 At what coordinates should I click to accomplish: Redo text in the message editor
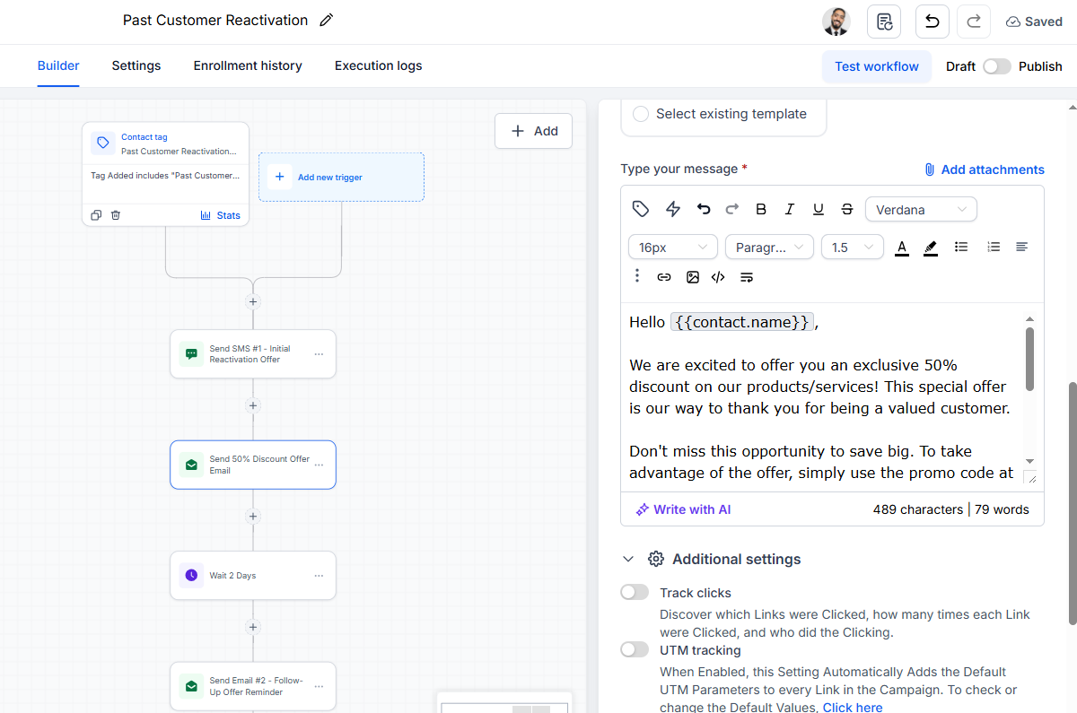coord(732,209)
